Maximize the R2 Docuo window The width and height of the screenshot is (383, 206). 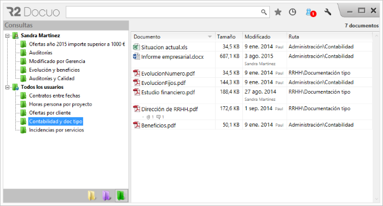click(x=362, y=10)
